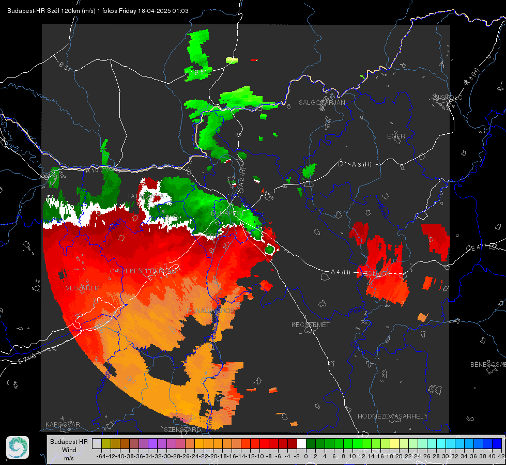Select the DUNAUJVAROS city label
The height and width of the screenshot is (465, 506).
point(211,311)
